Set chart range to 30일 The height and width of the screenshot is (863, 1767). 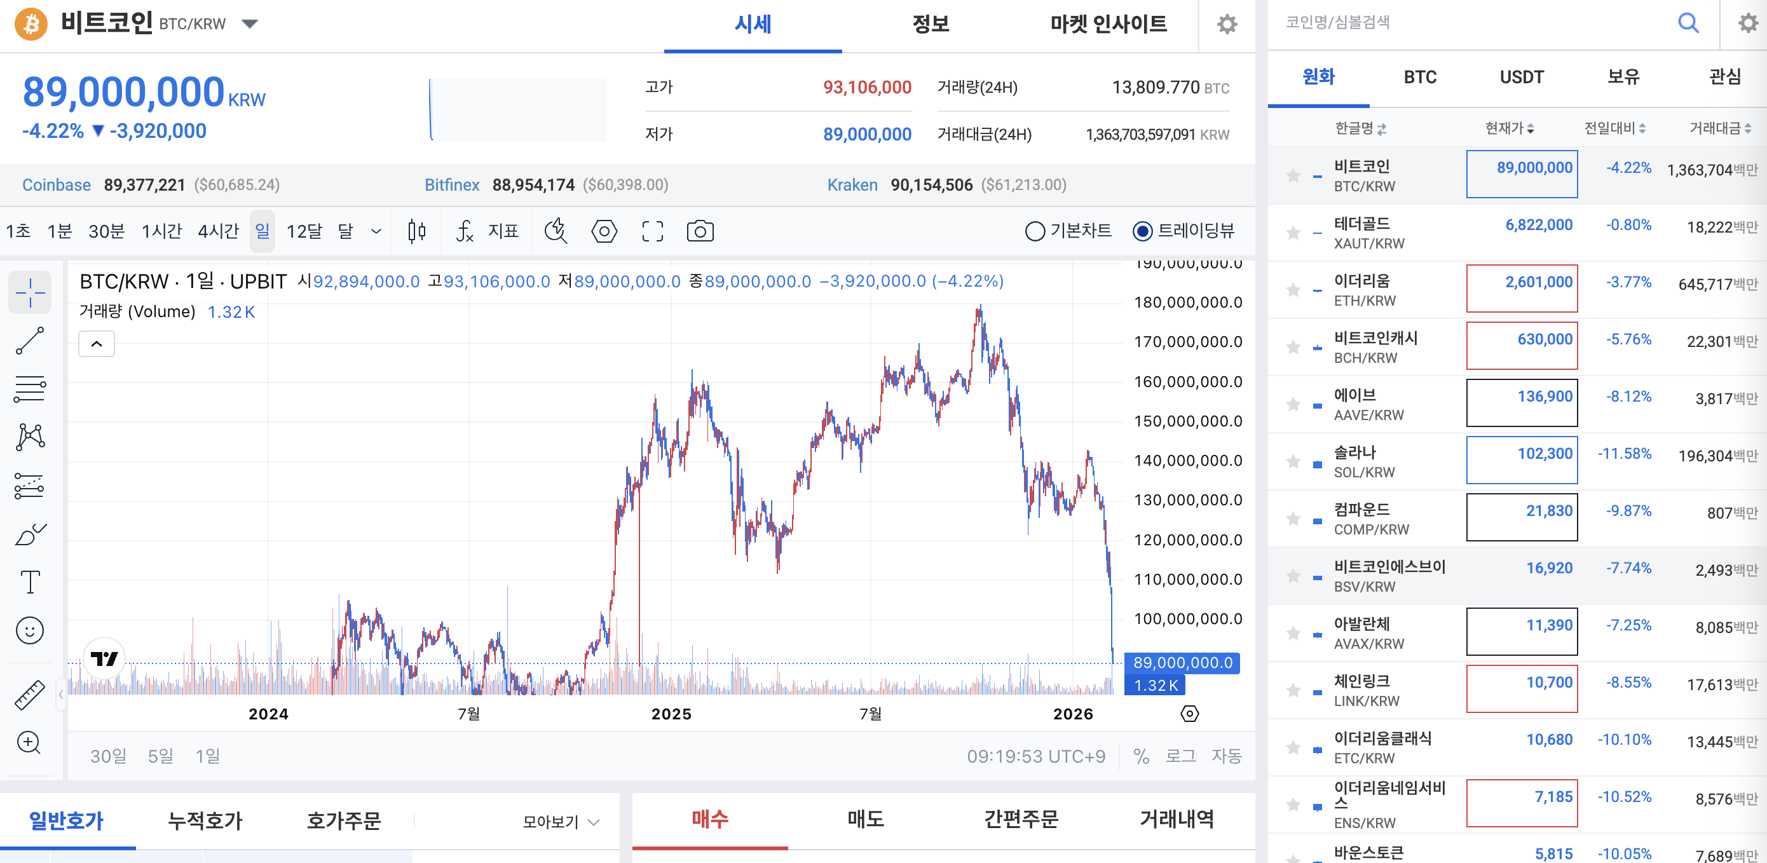tap(109, 756)
